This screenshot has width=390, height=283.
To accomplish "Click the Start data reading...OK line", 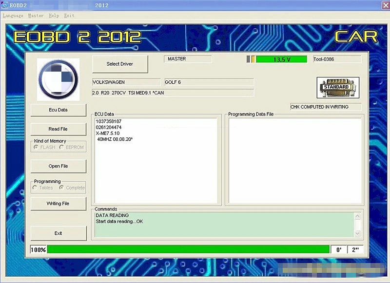I will (x=119, y=221).
